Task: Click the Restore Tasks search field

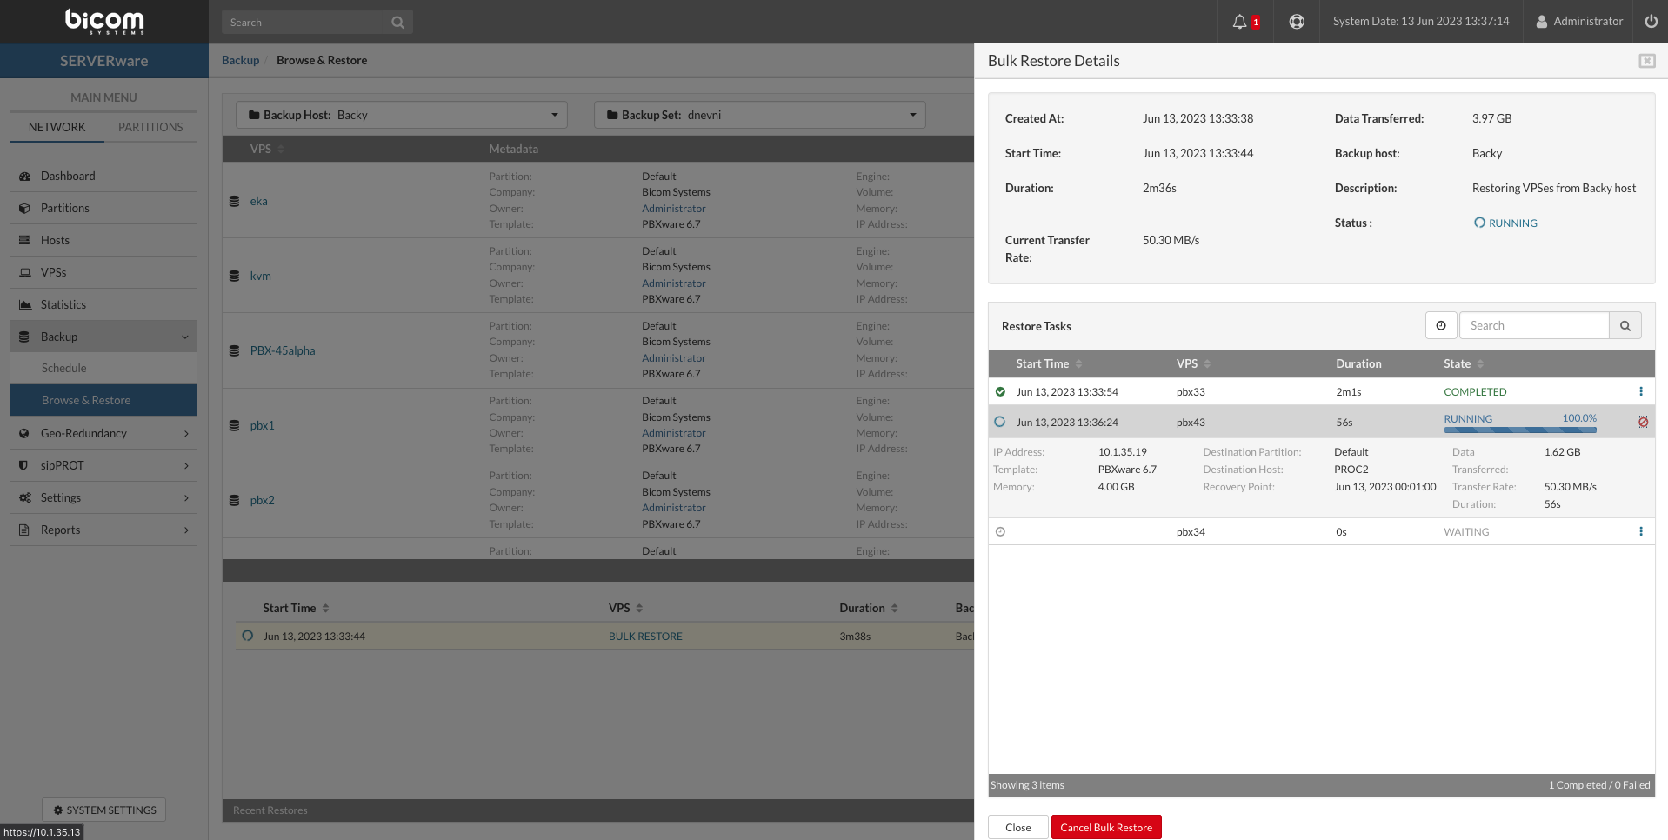Action: click(x=1534, y=326)
